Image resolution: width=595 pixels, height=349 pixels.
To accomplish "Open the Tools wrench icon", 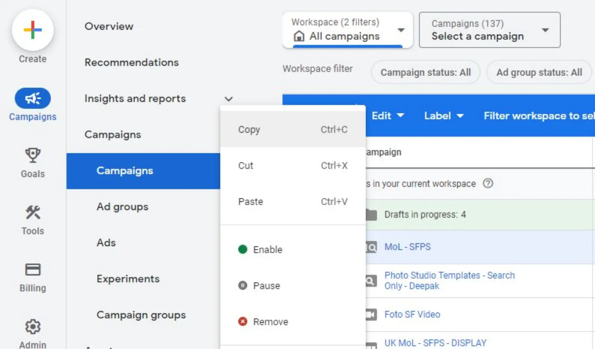I will point(33,212).
